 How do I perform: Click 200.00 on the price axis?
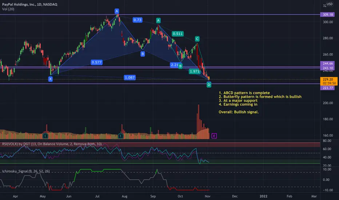tap(328, 103)
